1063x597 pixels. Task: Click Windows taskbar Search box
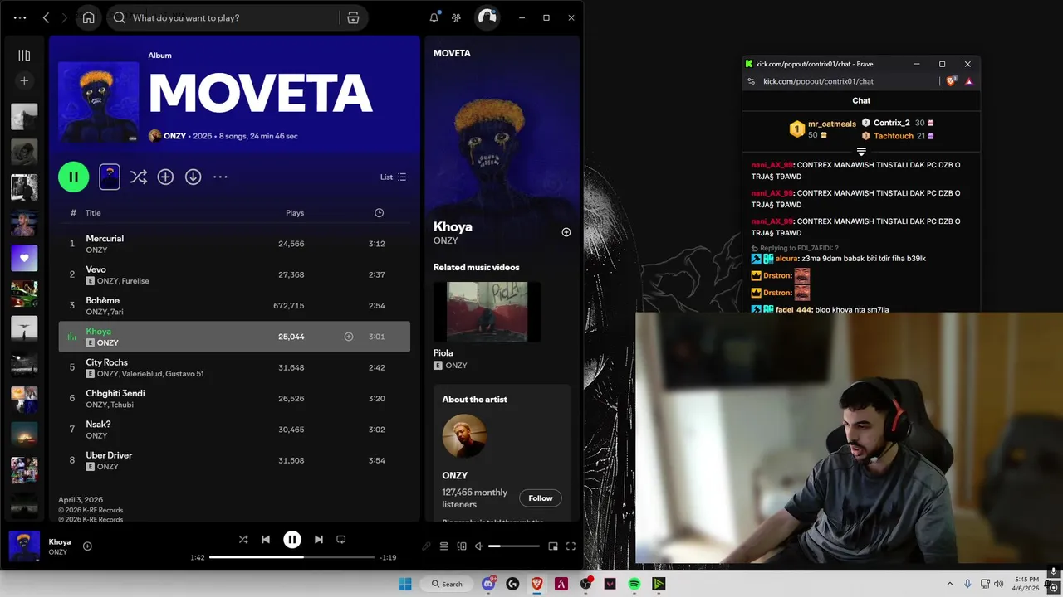(446, 584)
